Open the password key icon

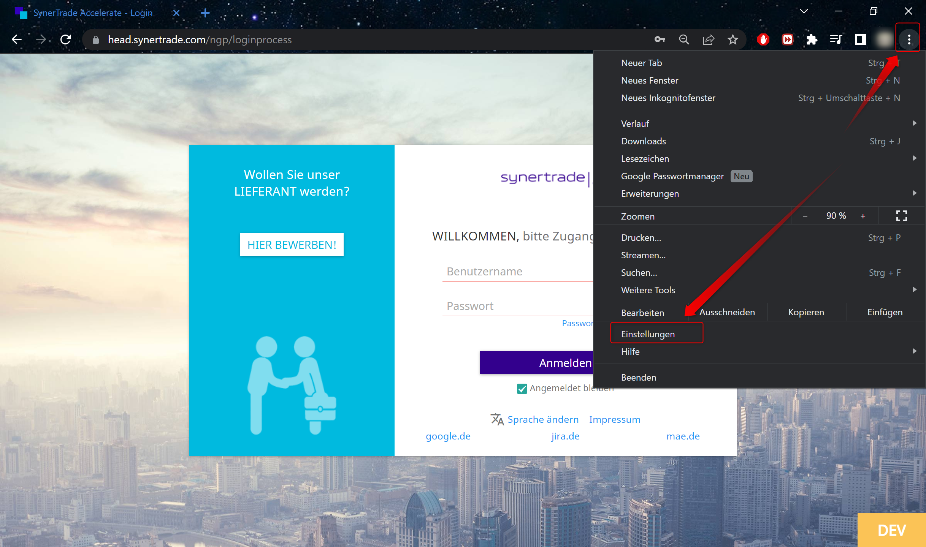[660, 40]
